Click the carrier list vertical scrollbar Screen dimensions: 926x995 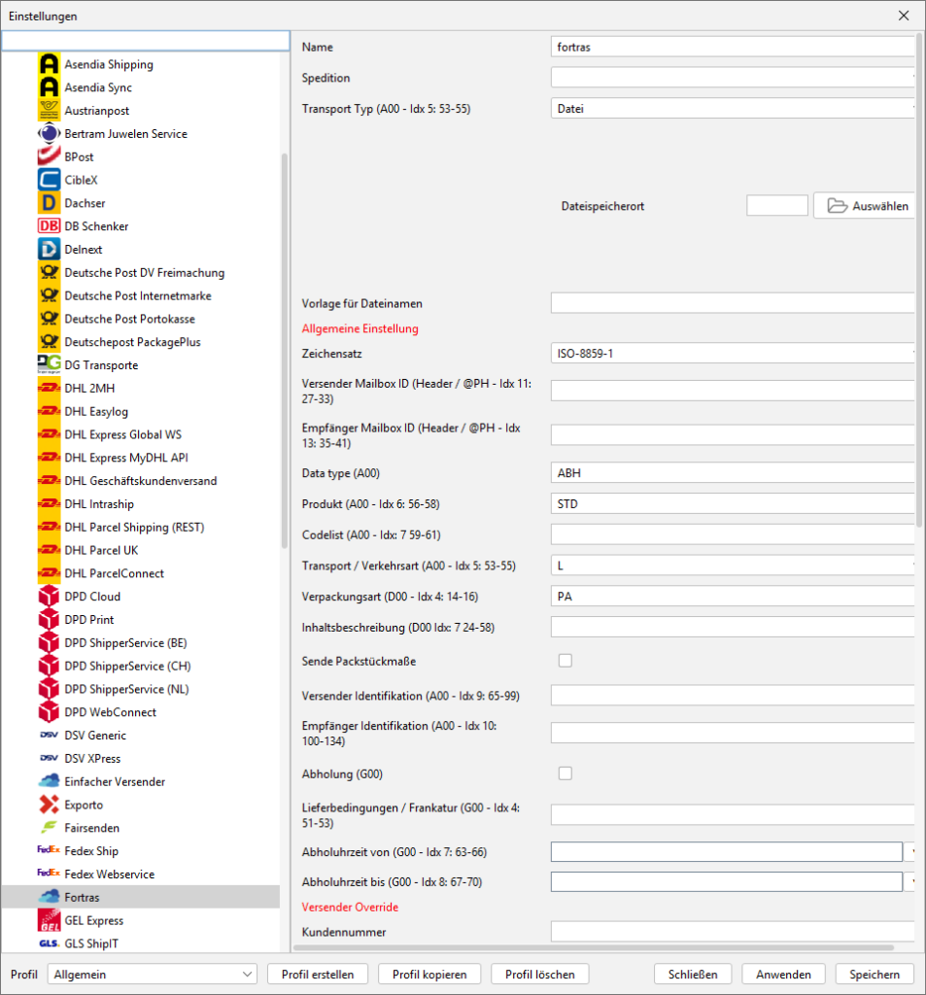coord(284,350)
